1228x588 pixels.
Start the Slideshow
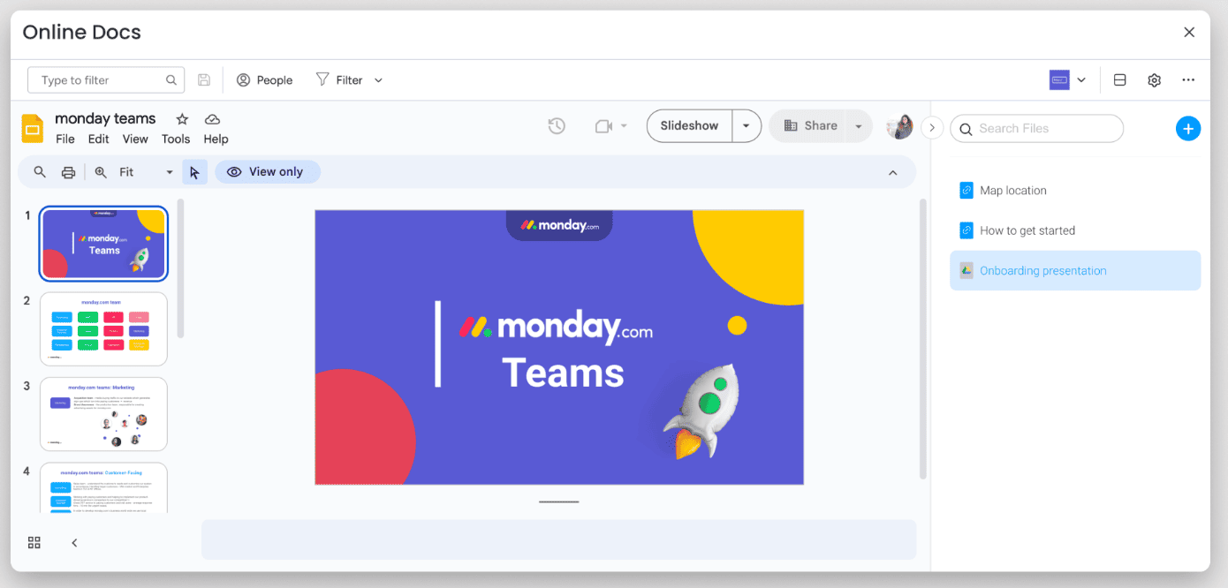click(689, 125)
